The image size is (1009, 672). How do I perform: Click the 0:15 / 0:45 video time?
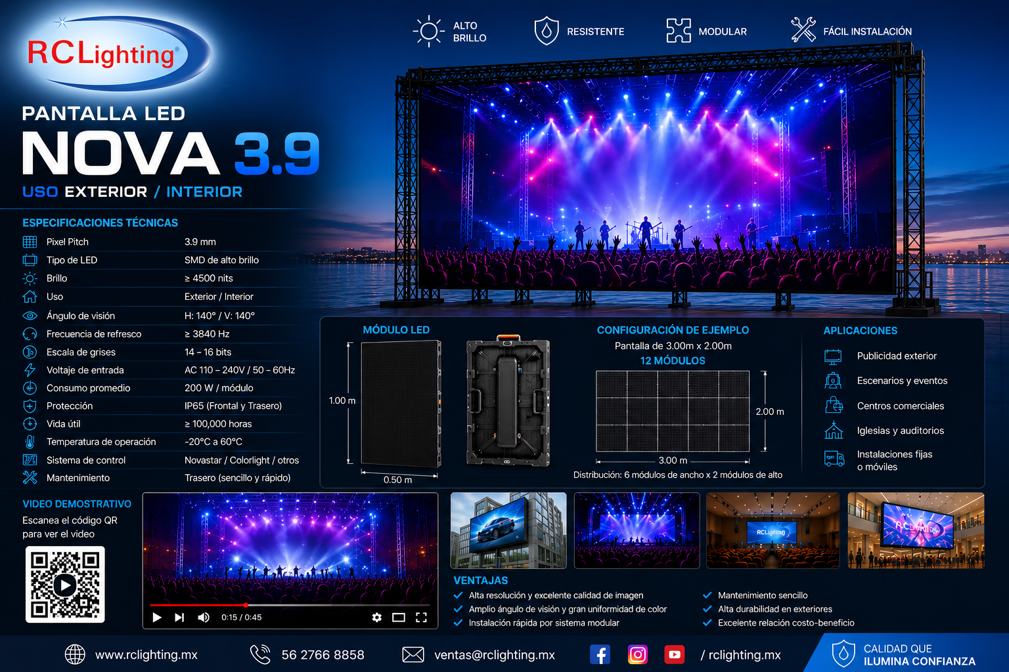[242, 618]
